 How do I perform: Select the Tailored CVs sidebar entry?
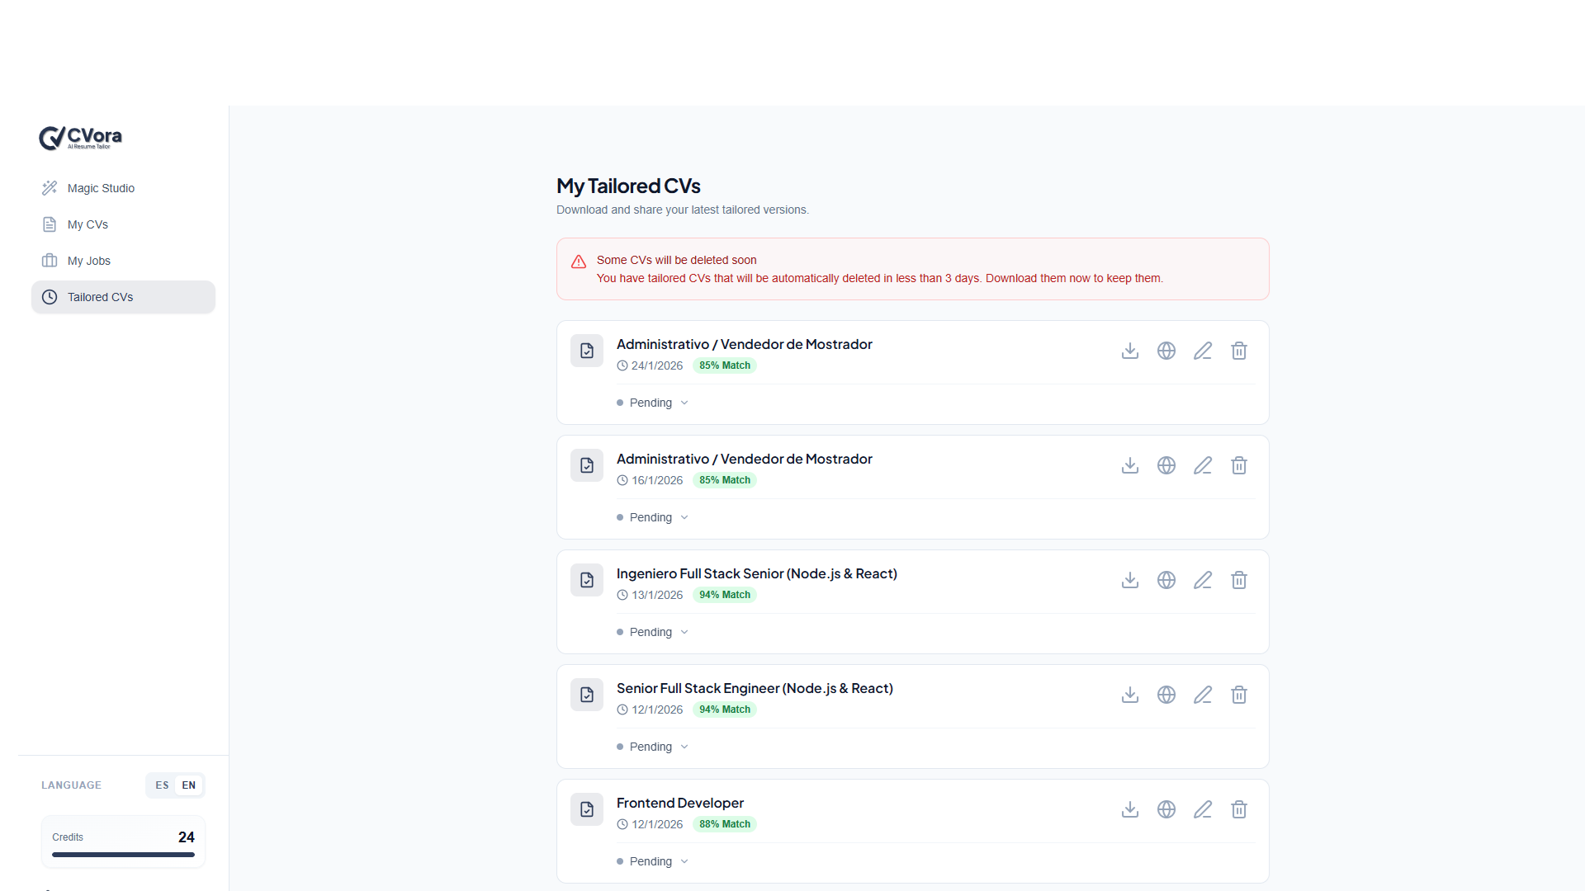pyautogui.click(x=101, y=297)
